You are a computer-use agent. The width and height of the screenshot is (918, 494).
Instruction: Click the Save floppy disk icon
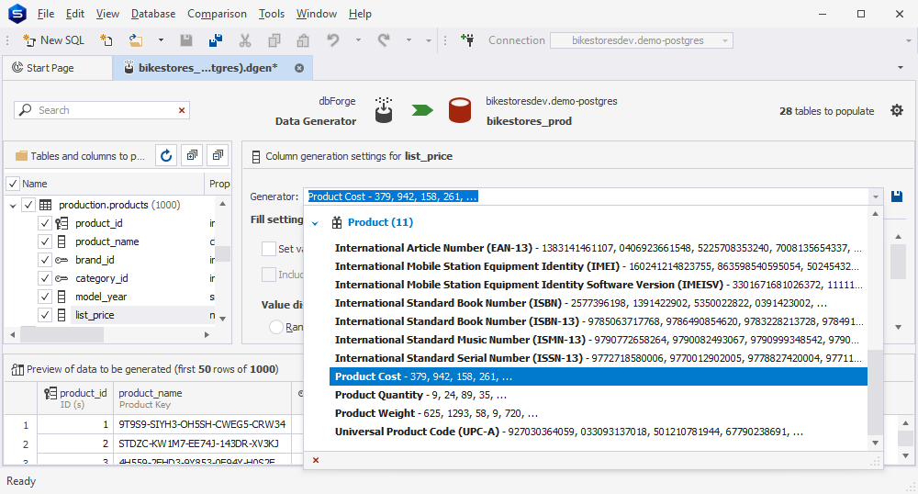tap(186, 40)
